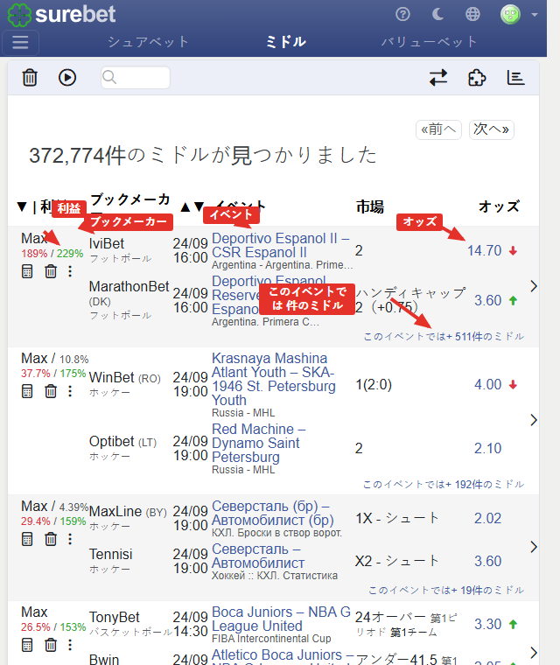Image resolution: width=560 pixels, height=665 pixels.
Task: Click the 14.70 odds value
Action: (484, 250)
